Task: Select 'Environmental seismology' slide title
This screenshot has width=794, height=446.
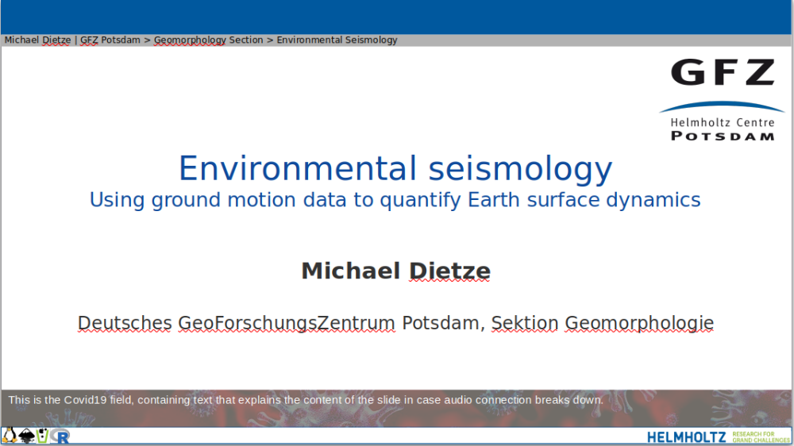Action: point(395,169)
